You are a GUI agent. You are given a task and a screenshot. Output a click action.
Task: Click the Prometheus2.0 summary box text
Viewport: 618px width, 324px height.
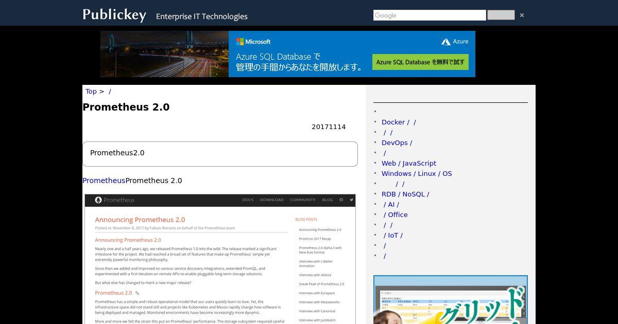(x=117, y=153)
